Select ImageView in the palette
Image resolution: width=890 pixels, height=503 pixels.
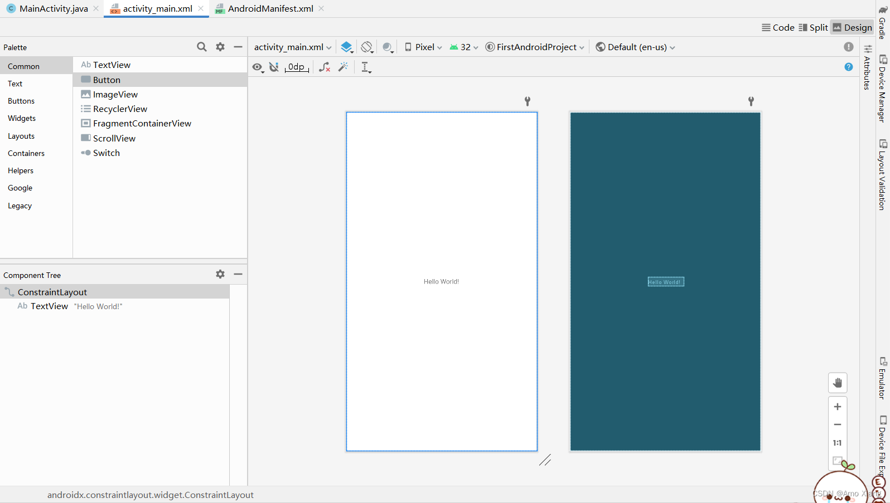click(160, 94)
